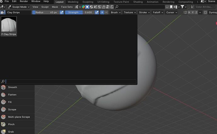Select the Fill sculpt tool
This screenshot has width=217, height=134.
click(17, 102)
